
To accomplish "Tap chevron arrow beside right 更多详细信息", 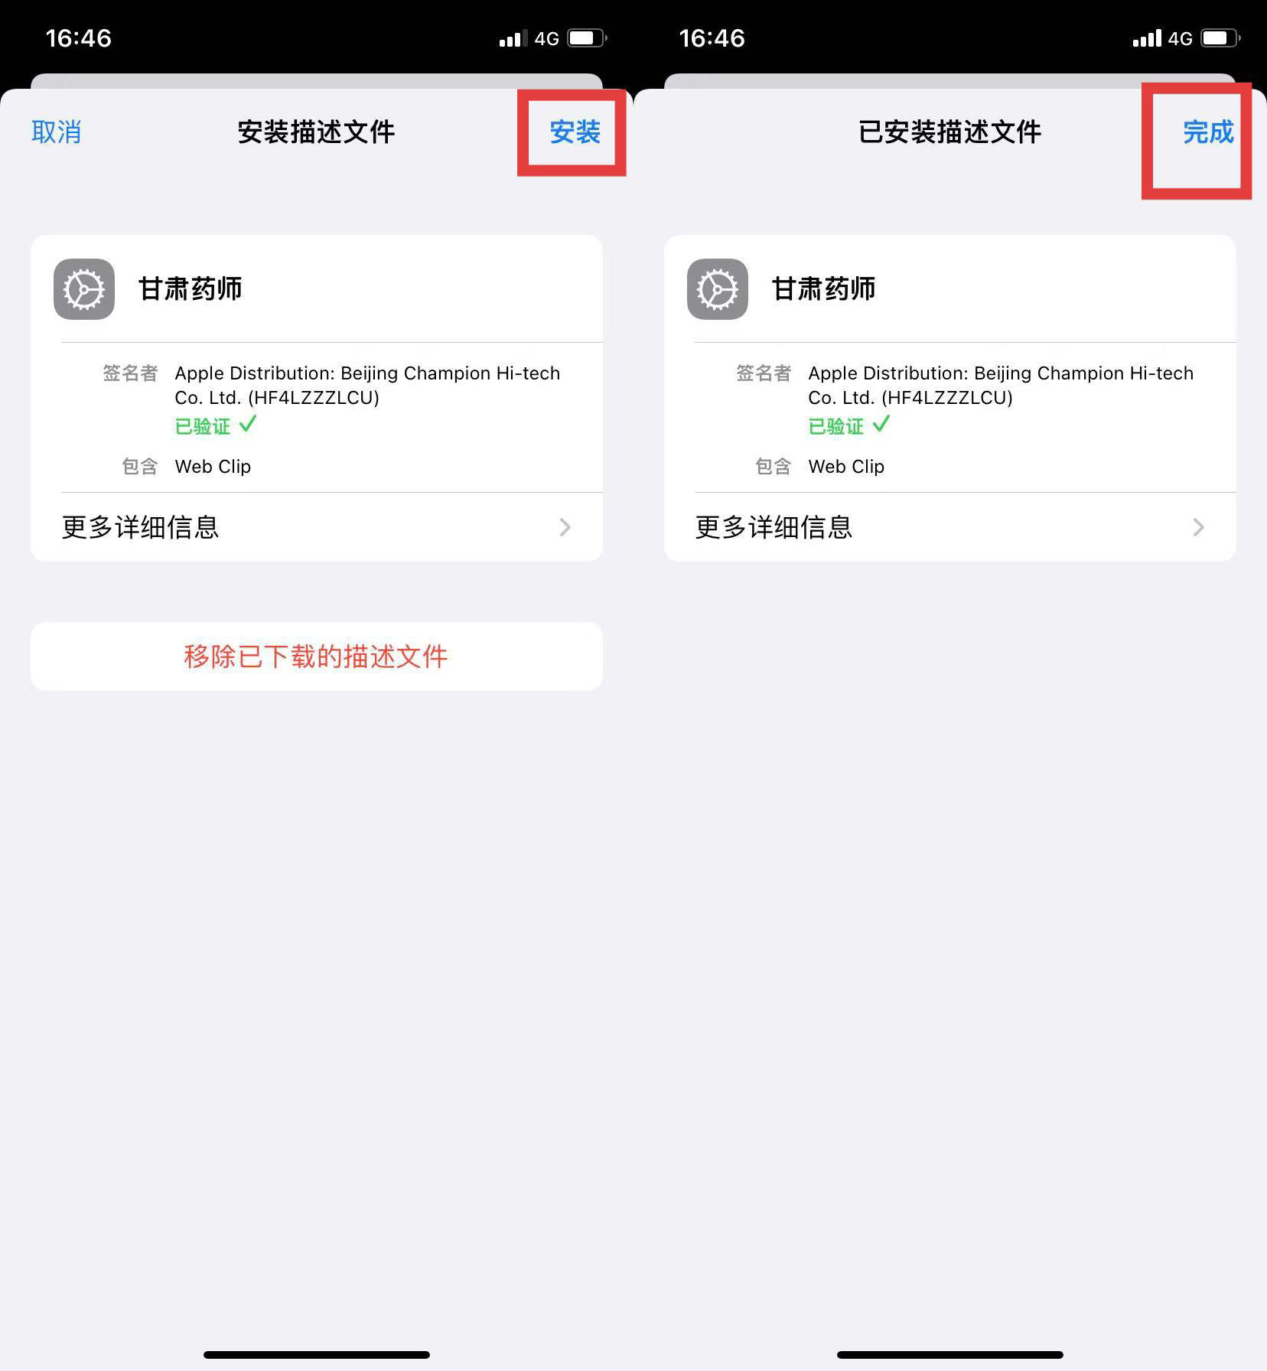I will pos(1198,527).
